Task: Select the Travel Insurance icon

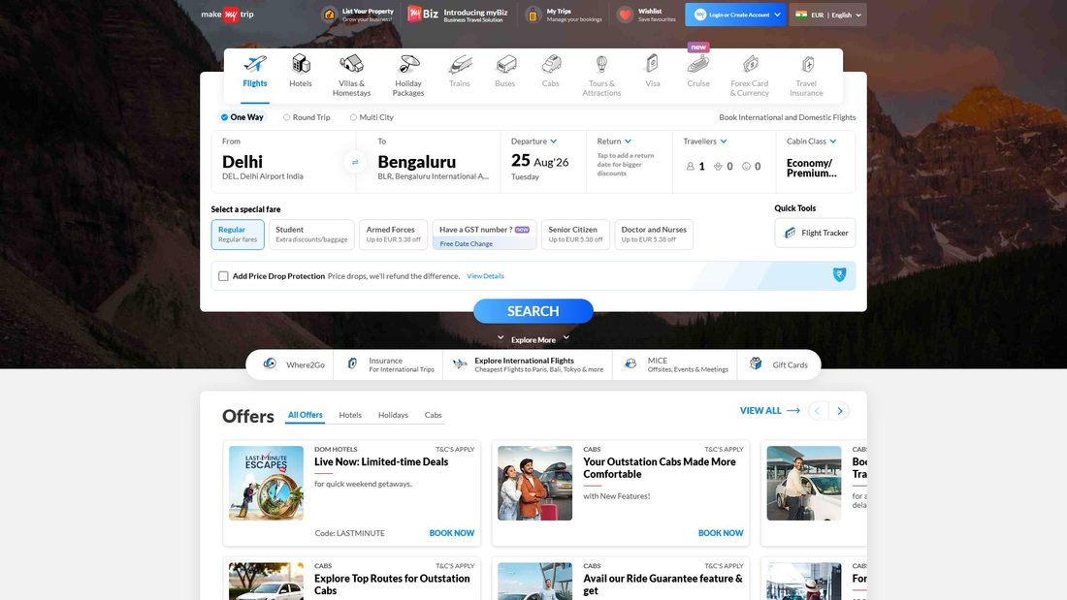Action: [x=807, y=64]
